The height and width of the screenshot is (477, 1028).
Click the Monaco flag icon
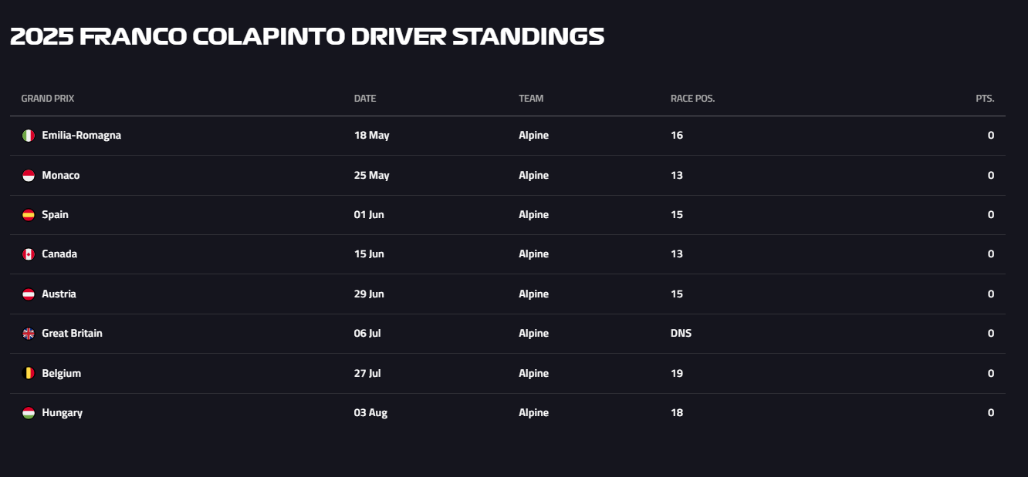coord(29,176)
